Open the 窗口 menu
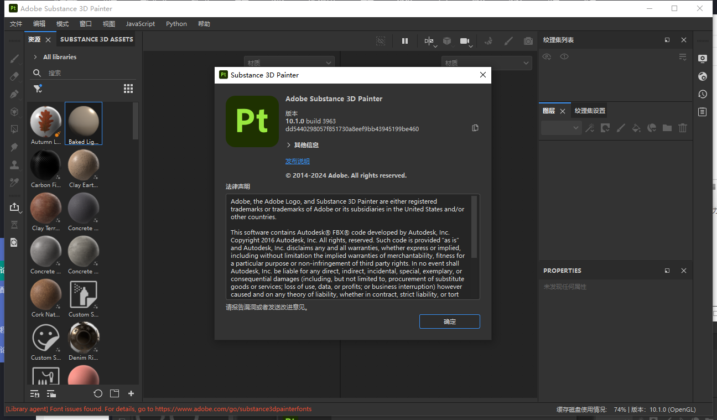The image size is (717, 420). [x=86, y=24]
